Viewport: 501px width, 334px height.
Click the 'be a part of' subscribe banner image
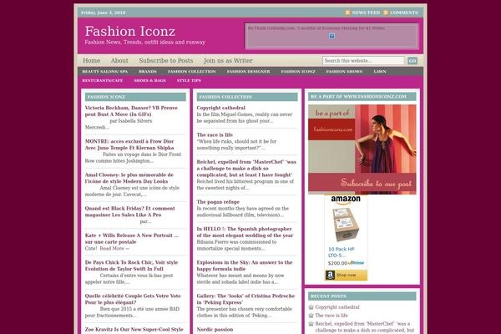[362, 149]
